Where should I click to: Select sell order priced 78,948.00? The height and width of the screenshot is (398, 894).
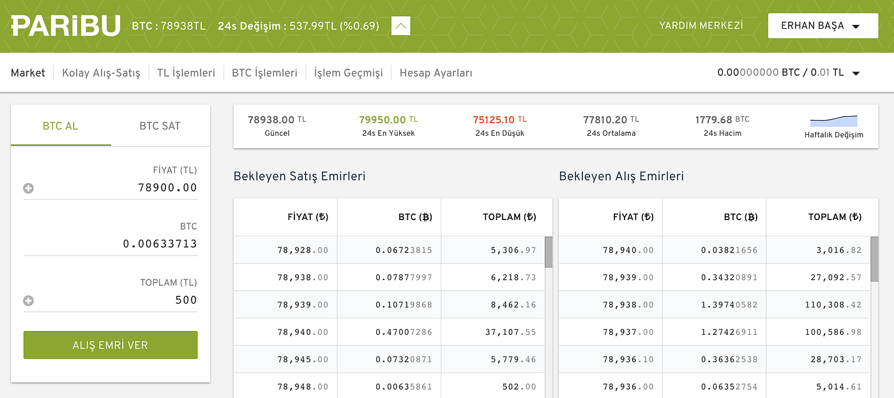(389, 386)
